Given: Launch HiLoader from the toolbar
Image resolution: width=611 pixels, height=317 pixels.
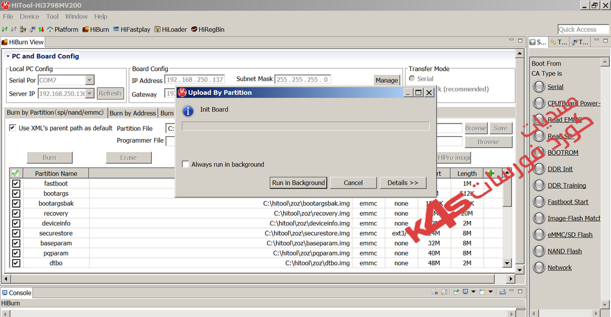Looking at the screenshot, I should 170,29.
